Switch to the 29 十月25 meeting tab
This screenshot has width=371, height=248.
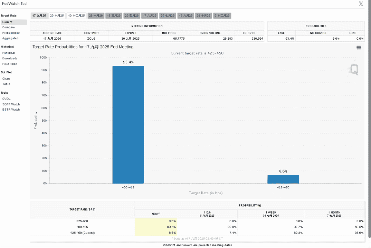pos(57,15)
